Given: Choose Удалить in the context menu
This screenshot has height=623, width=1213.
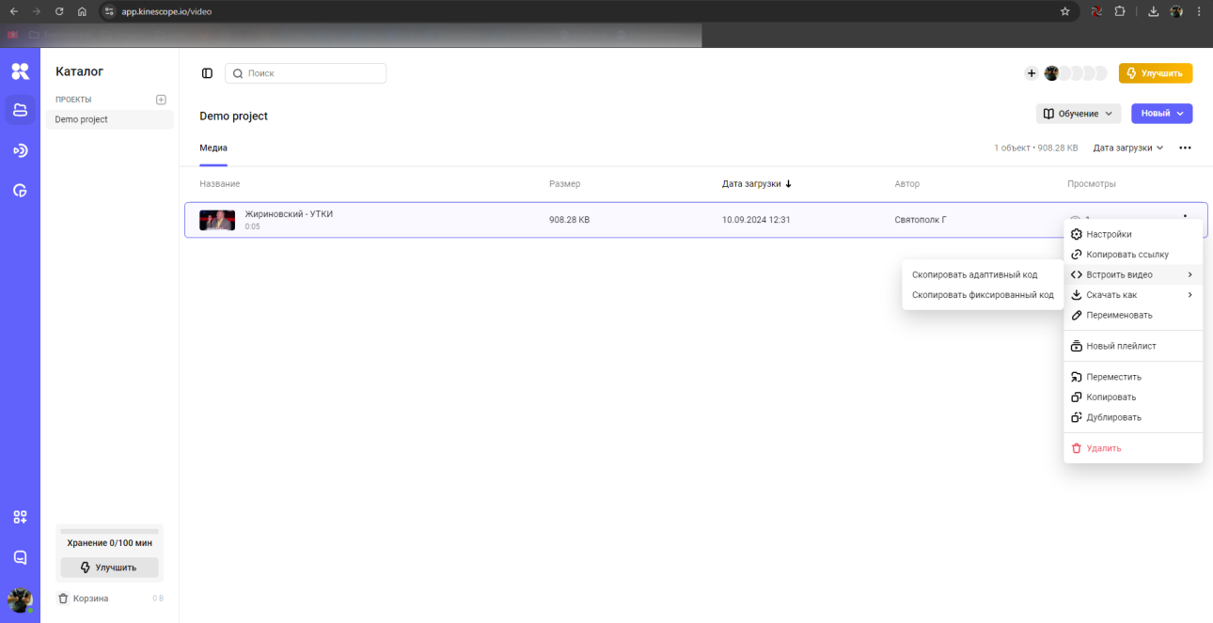Looking at the screenshot, I should [x=1133, y=448].
